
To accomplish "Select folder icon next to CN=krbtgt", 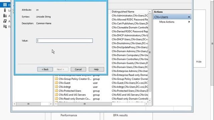I will pos(57,87).
